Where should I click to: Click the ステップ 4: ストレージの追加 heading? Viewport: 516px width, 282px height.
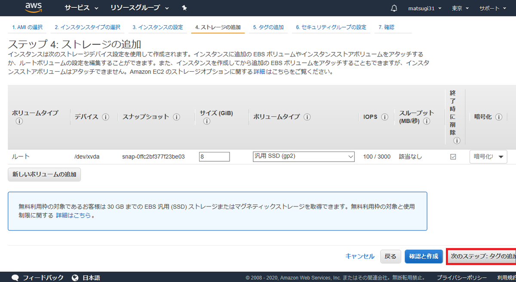75,44
